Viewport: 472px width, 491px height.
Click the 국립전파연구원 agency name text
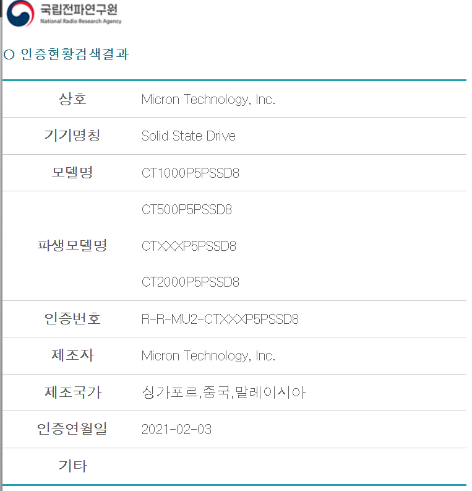(x=78, y=10)
